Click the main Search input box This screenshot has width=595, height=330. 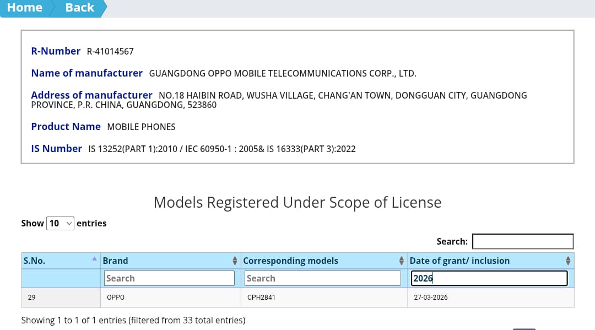pyautogui.click(x=522, y=241)
